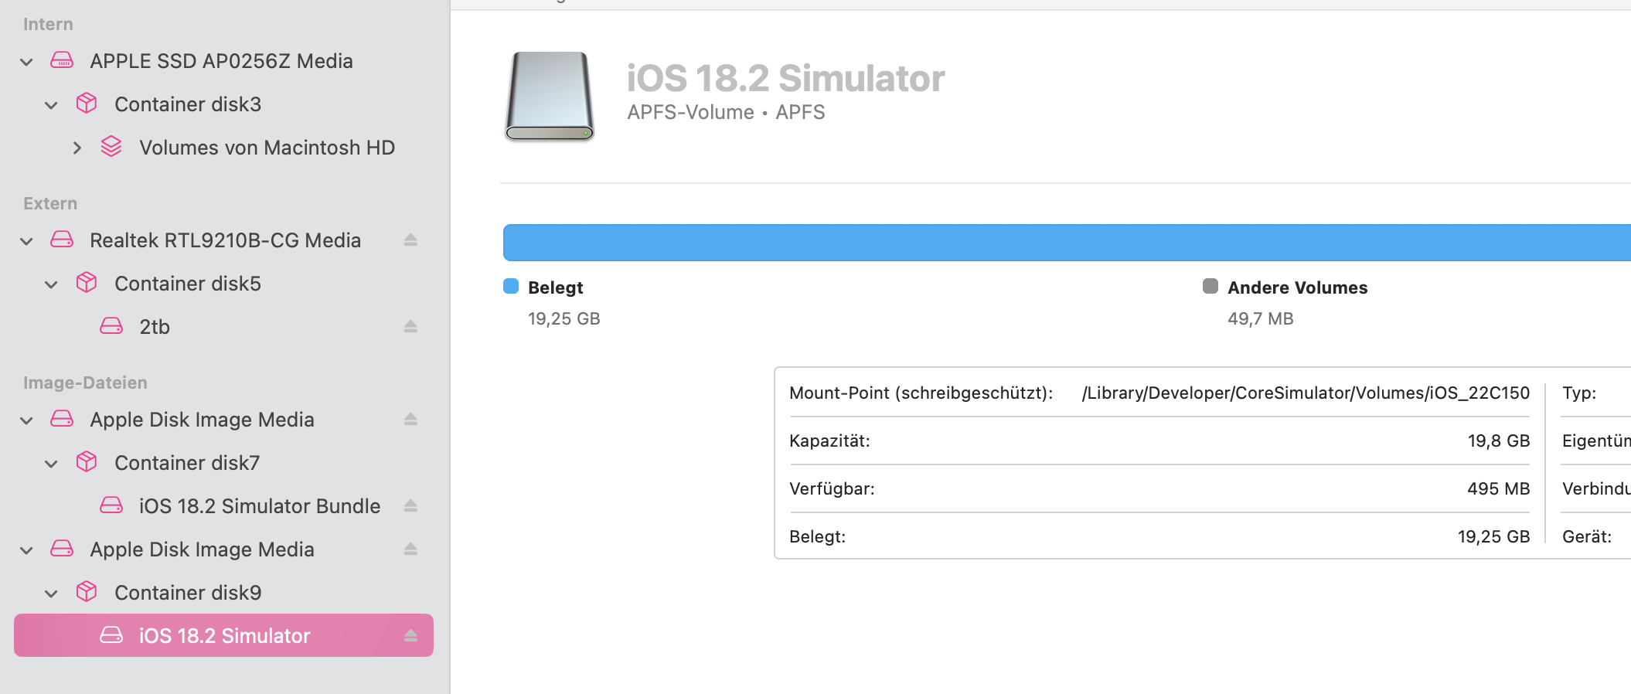Select Apple Disk Image Media above Container disk9

click(202, 549)
